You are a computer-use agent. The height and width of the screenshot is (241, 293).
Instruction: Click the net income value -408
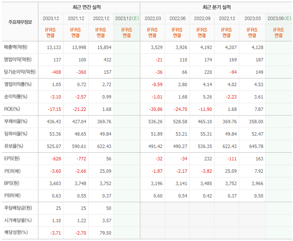(56, 72)
